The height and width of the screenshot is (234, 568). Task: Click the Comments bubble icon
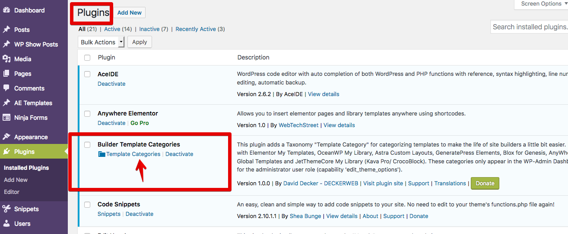click(6, 88)
